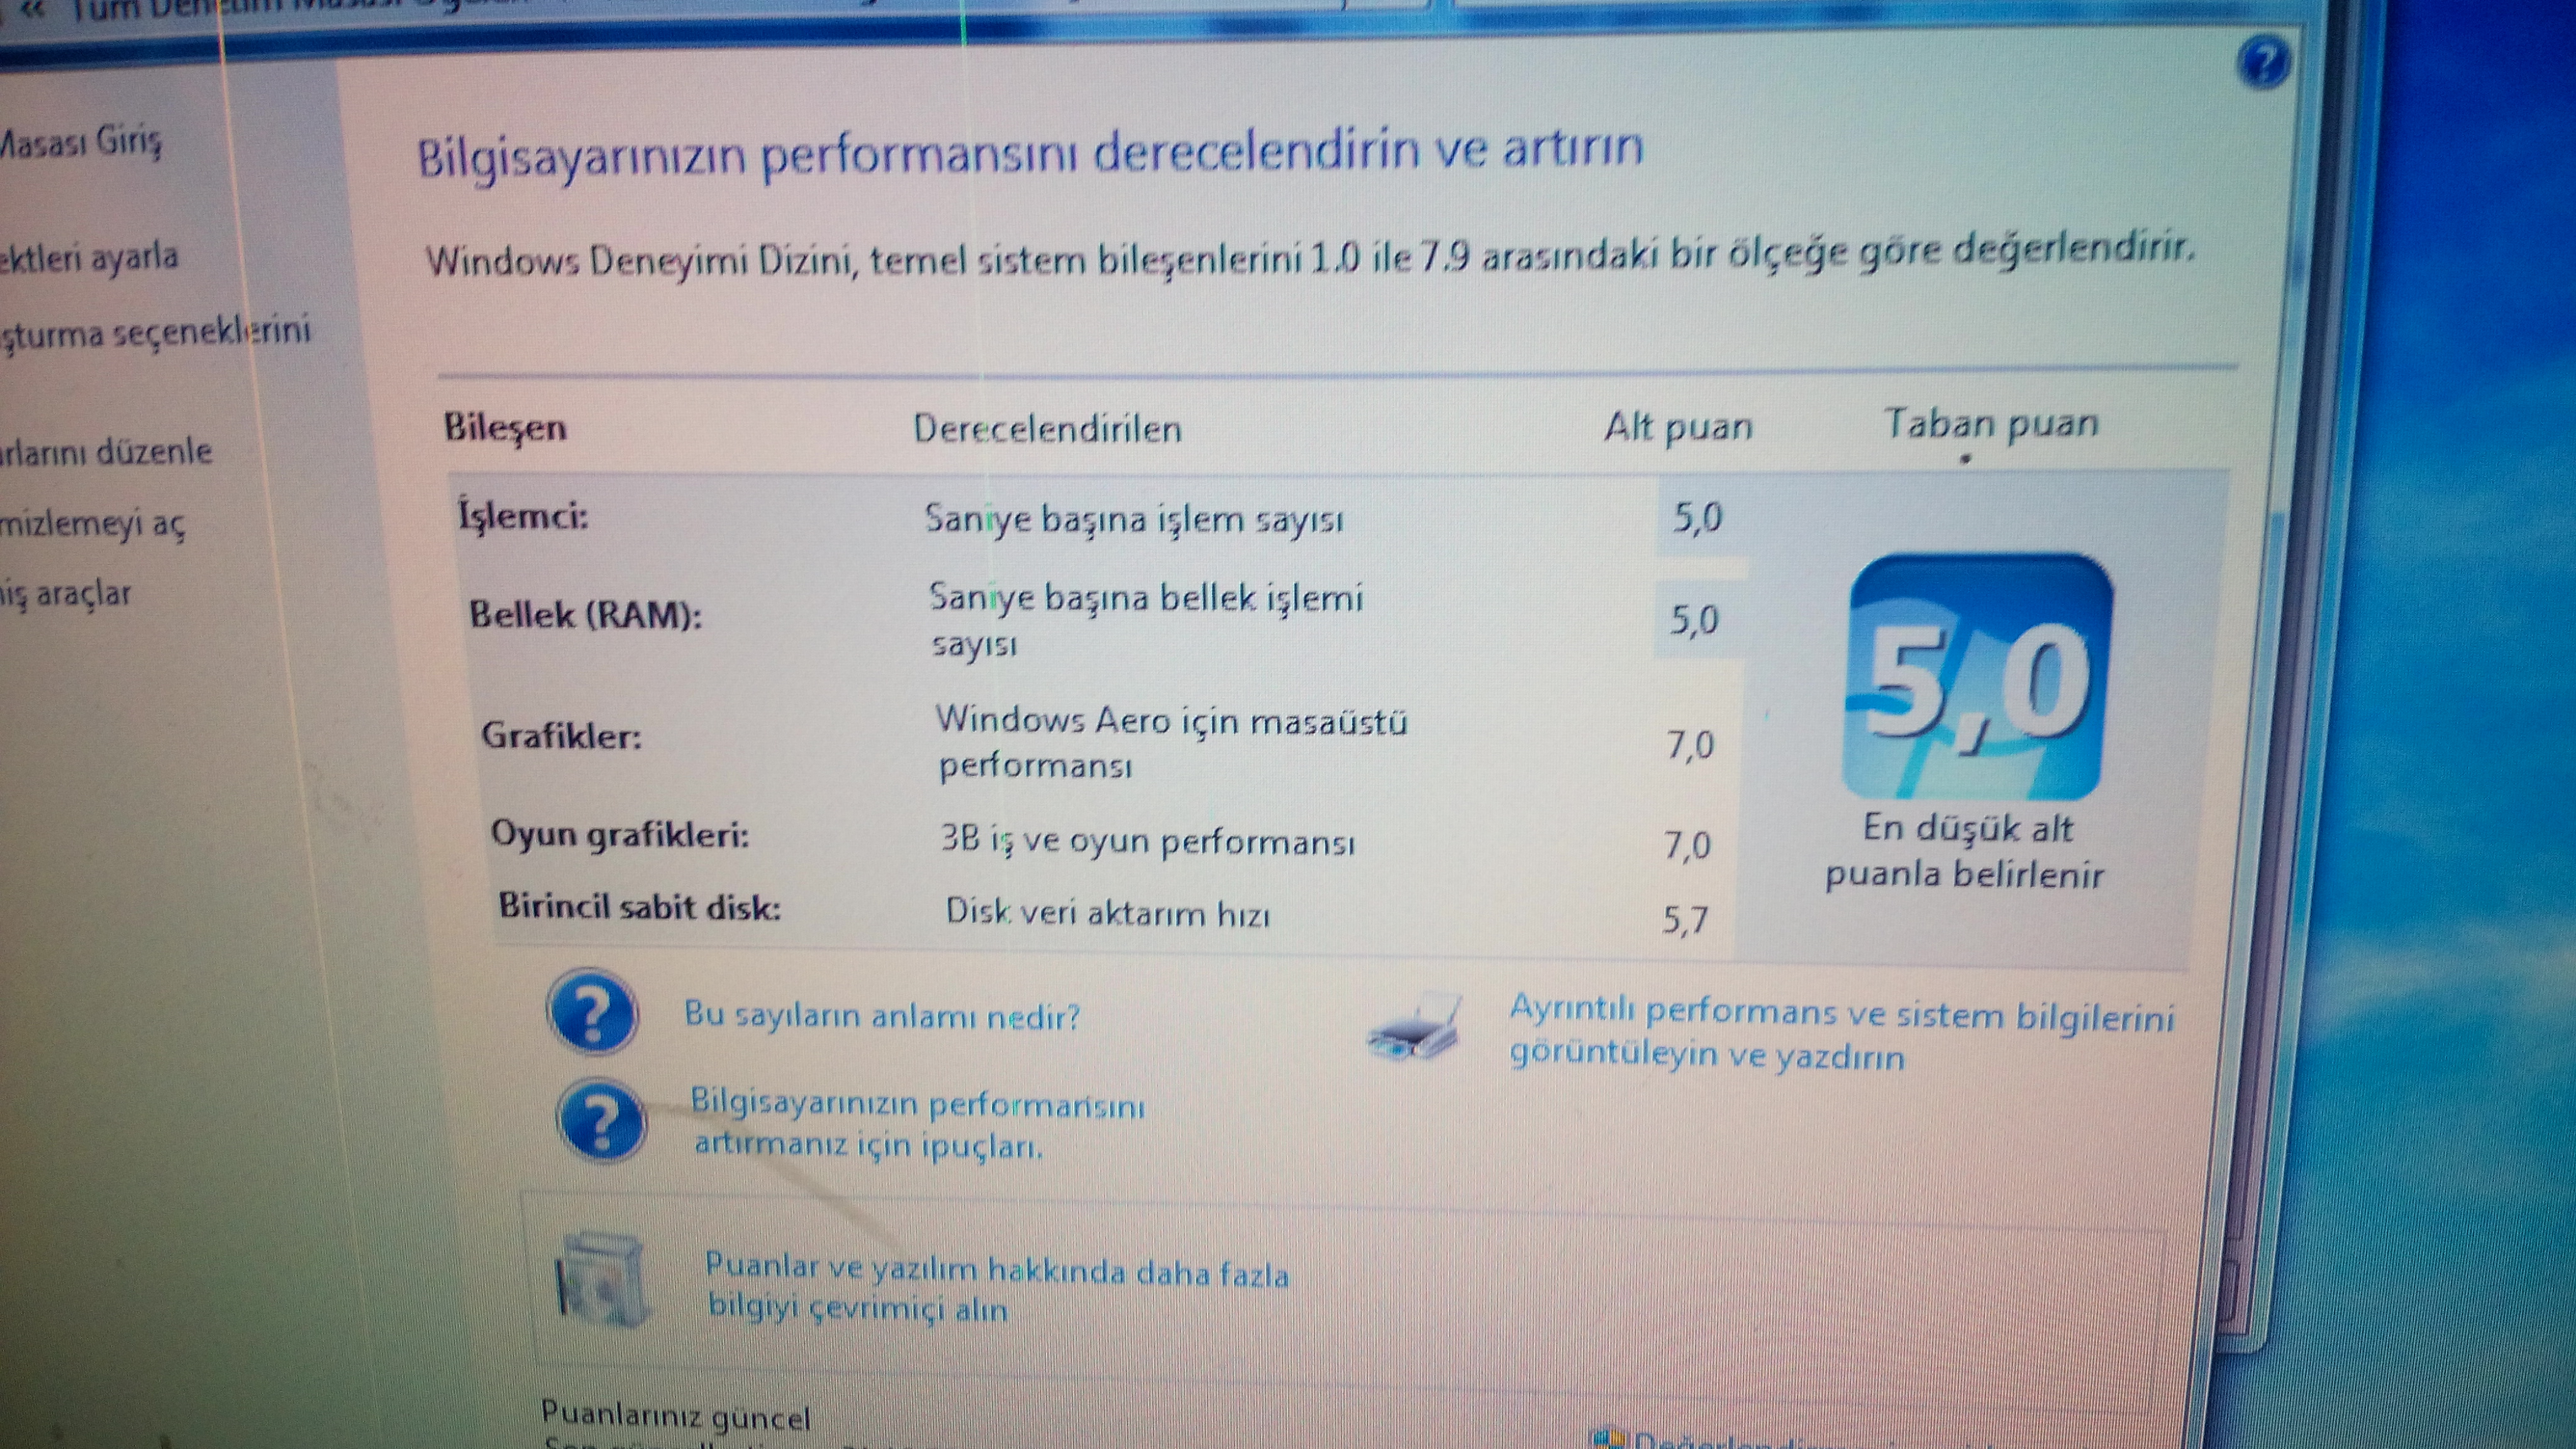Select the 'Birincil sabit disk:' row label
The height and width of the screenshot is (1449, 2576).
coord(640,907)
